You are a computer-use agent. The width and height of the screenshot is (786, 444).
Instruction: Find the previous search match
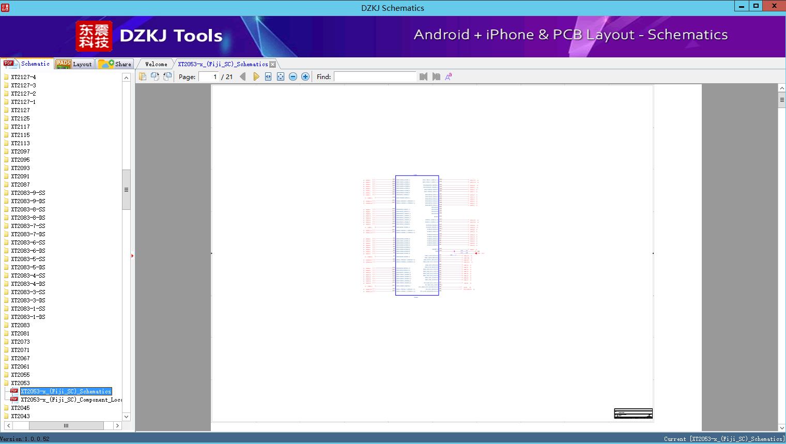(x=424, y=76)
